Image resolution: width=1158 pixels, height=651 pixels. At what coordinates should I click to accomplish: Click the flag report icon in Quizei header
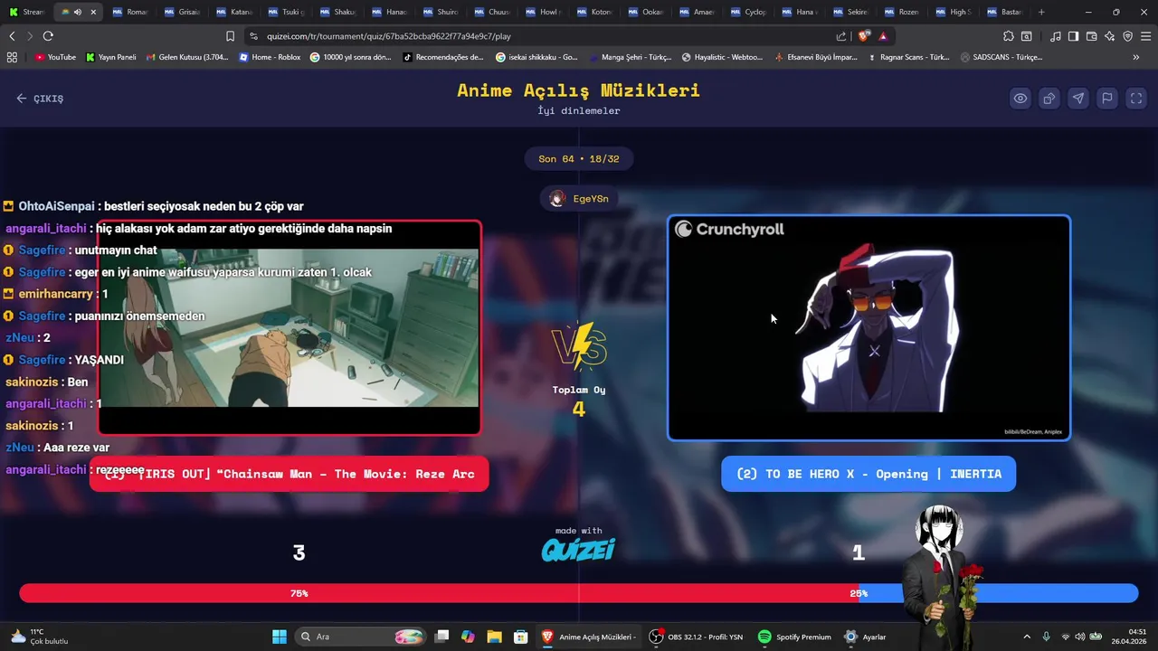click(1106, 99)
